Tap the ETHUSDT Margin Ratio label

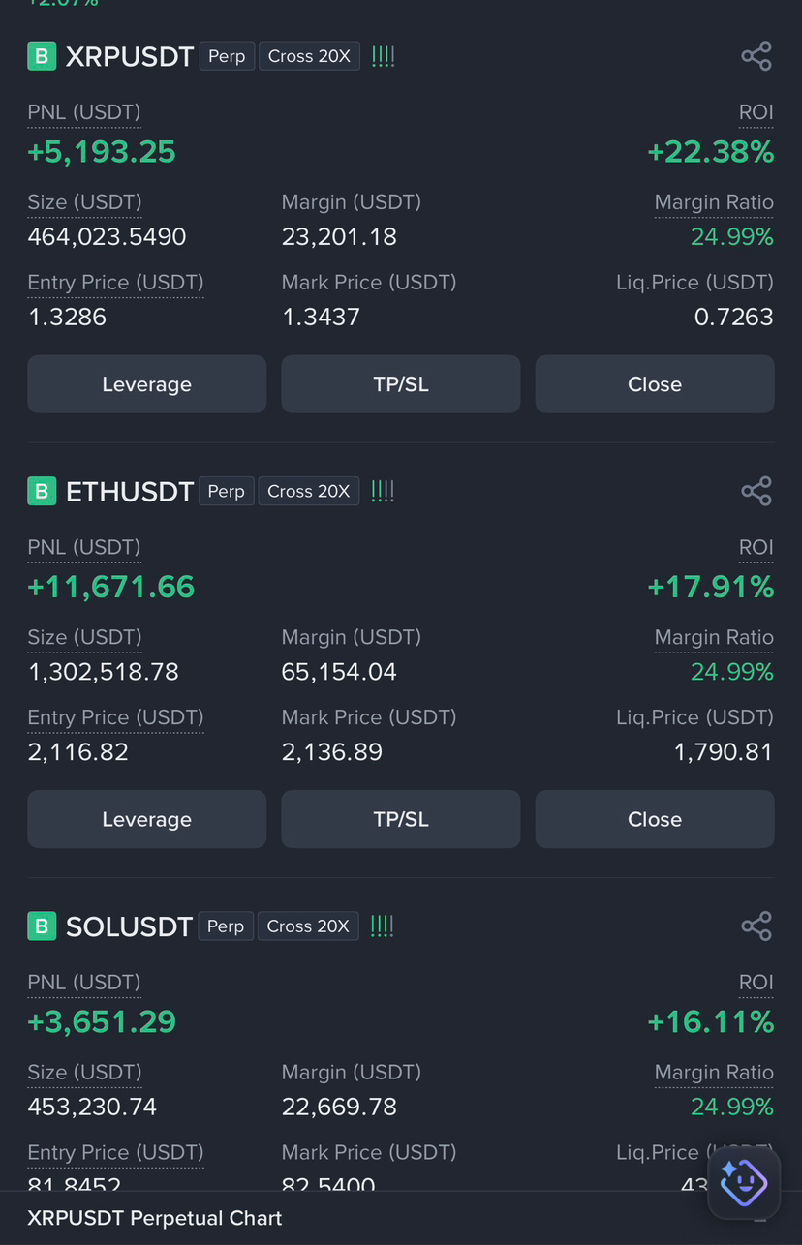(x=714, y=637)
